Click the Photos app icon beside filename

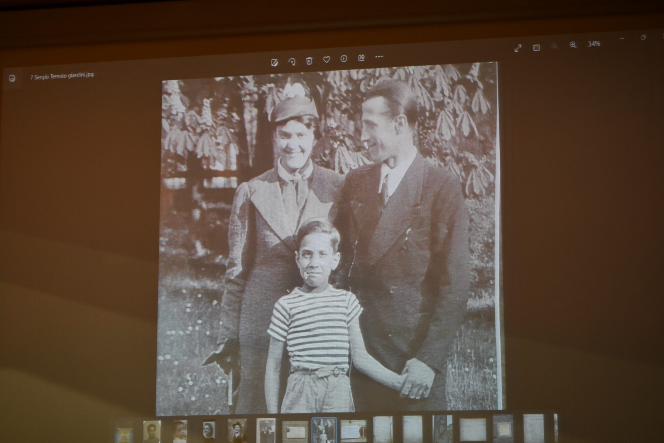(12, 78)
